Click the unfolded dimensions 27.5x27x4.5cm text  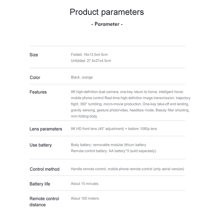(91, 61)
